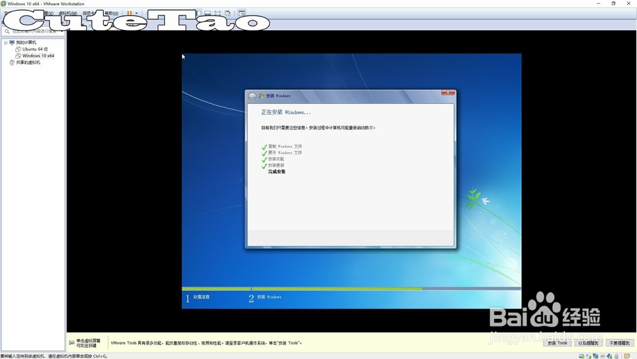637x359 pixels.
Task: Click the back arrow in the installer dialog
Action: click(x=252, y=96)
